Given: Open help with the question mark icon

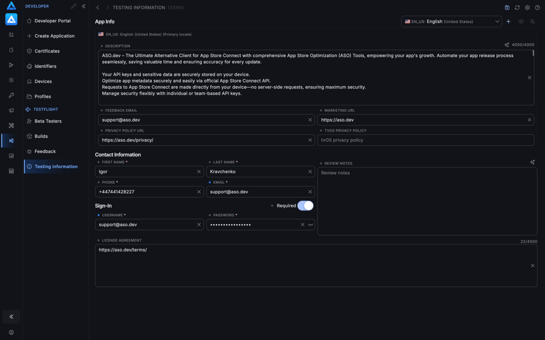Looking at the screenshot, I should click(537, 8).
